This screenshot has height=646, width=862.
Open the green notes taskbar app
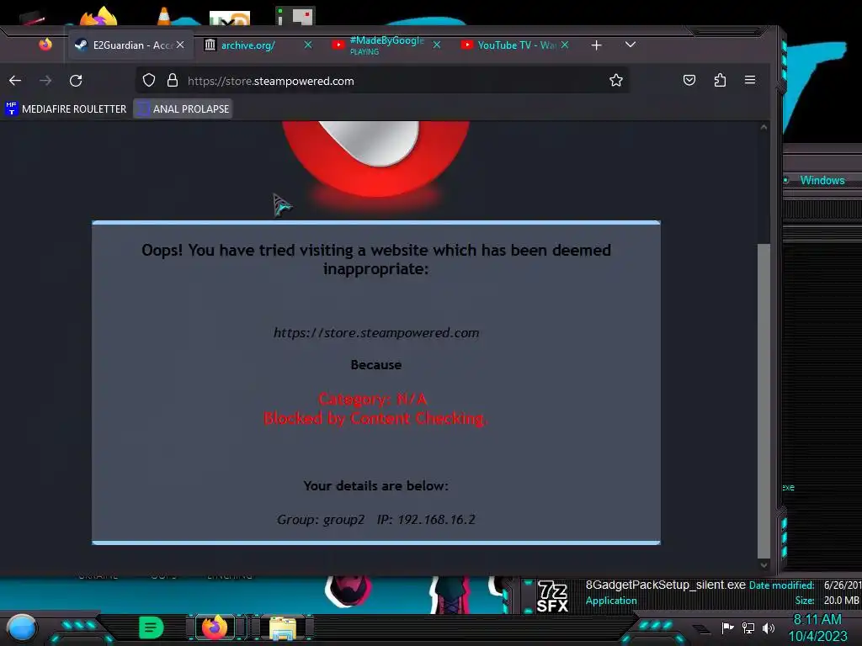pos(152,627)
